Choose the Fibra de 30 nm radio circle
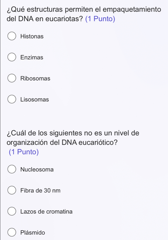The image size is (168, 240). pos(12,190)
